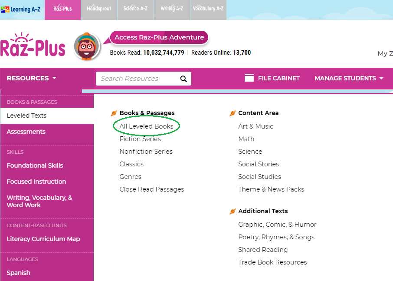Image resolution: width=393 pixels, height=281 pixels.
Task: Open the Shared Reading link
Action: tap(263, 250)
